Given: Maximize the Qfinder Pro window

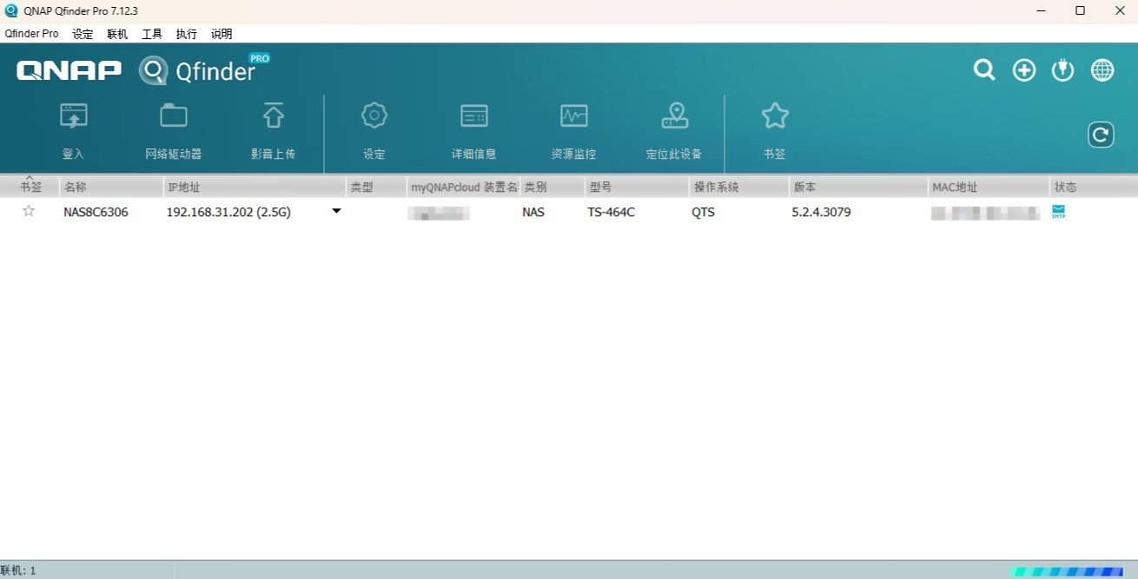Looking at the screenshot, I should [x=1080, y=10].
